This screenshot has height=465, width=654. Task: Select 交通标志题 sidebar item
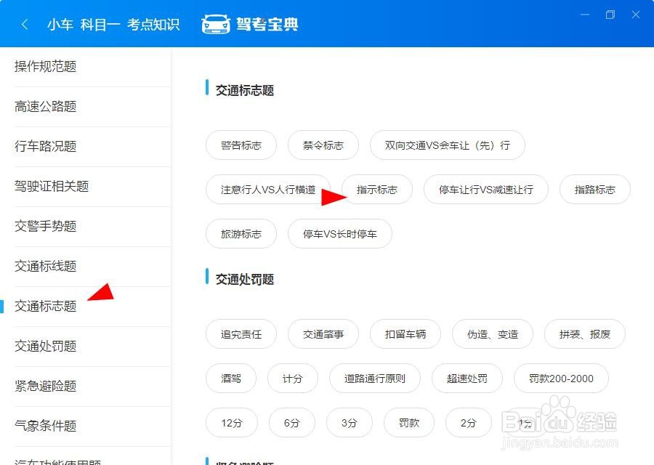click(x=86, y=307)
